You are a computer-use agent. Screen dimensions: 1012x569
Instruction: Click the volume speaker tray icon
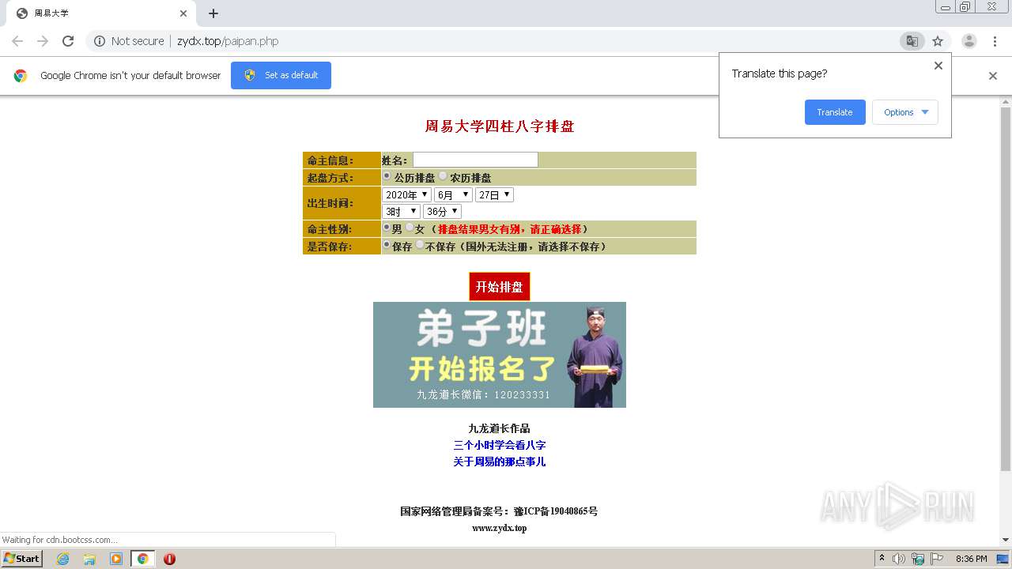coord(899,559)
